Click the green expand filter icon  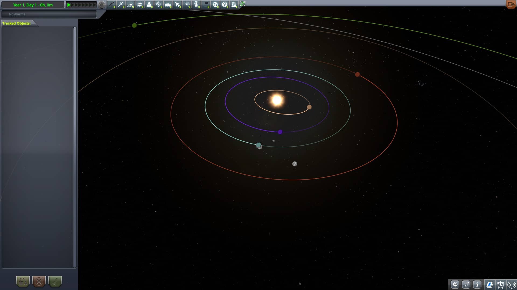coord(242,3)
